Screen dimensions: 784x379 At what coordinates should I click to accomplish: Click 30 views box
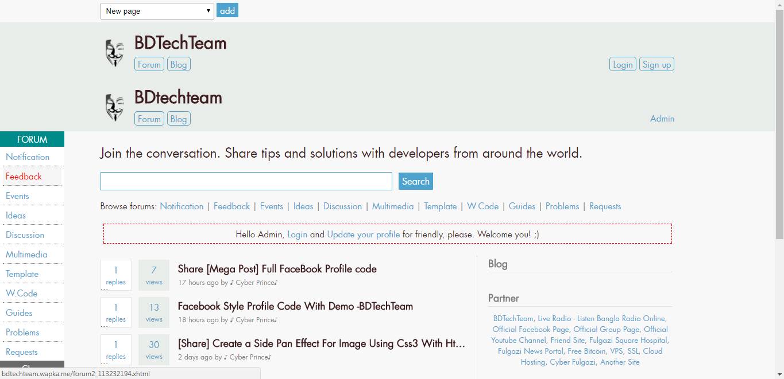point(154,350)
